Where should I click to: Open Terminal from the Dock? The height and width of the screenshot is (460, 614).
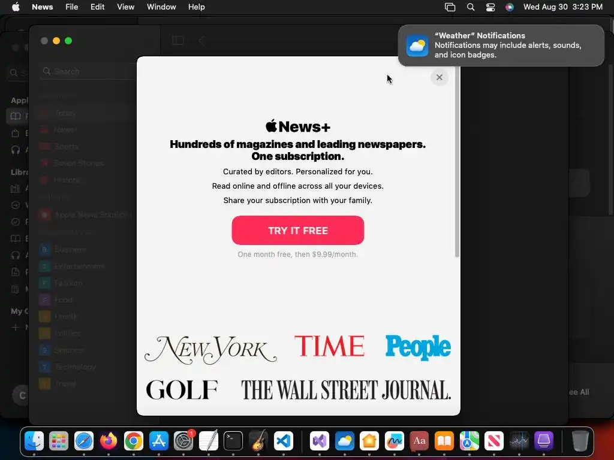[x=233, y=441]
